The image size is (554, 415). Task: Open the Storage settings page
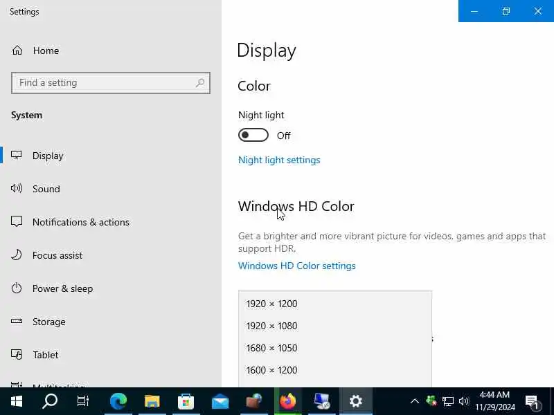point(48,322)
